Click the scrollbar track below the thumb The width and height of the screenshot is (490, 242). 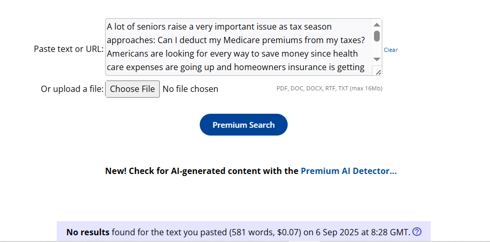click(377, 49)
